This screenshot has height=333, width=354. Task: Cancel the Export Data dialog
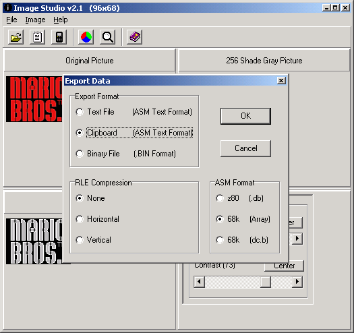(245, 148)
